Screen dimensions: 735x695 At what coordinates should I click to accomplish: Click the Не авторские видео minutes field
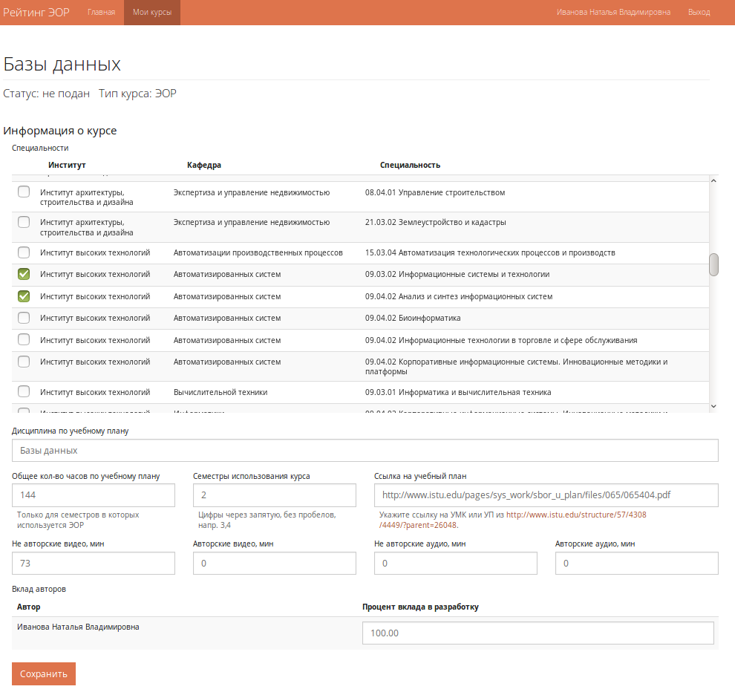(94, 564)
